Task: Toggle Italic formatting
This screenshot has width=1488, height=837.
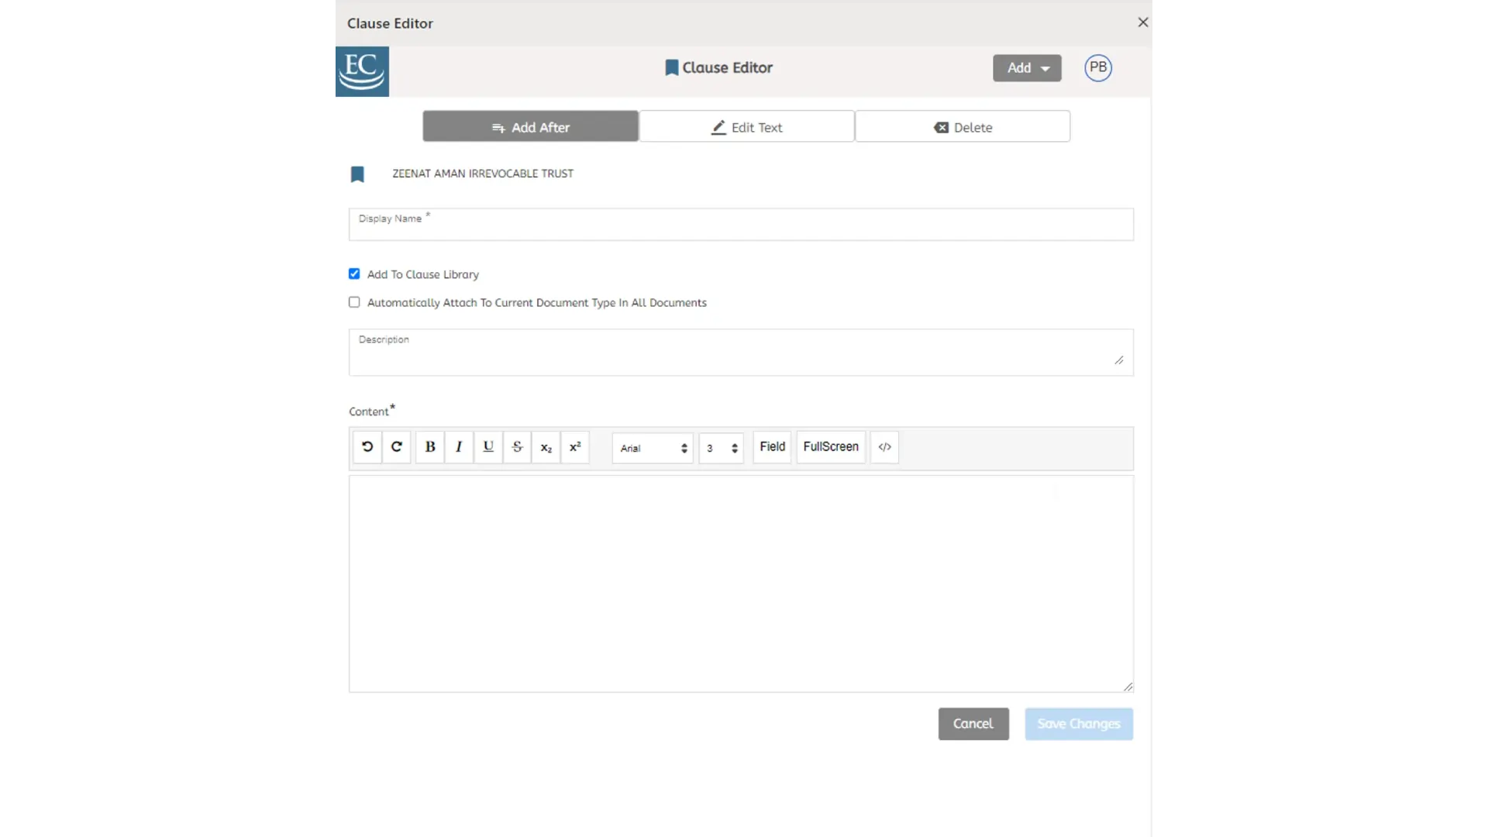Action: click(459, 447)
